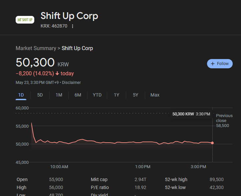Click the down arrow beside today
The width and height of the screenshot is (241, 196).
pyautogui.click(x=57, y=74)
